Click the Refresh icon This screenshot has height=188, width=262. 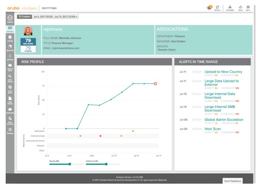coord(217,7)
